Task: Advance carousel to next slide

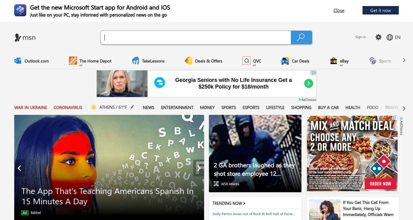Action: [199, 168]
